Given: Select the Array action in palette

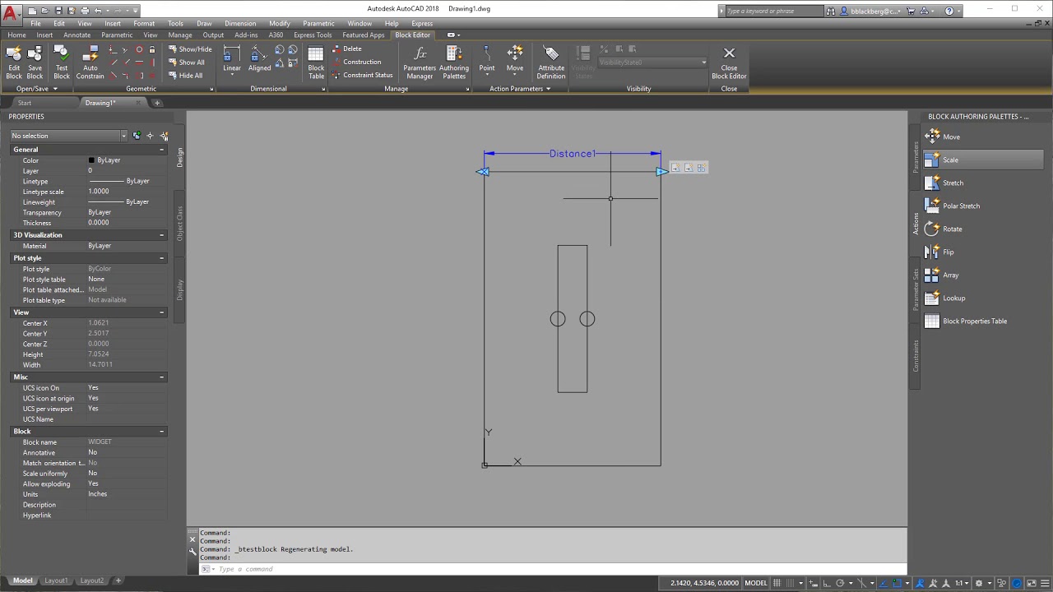Looking at the screenshot, I should coord(983,275).
